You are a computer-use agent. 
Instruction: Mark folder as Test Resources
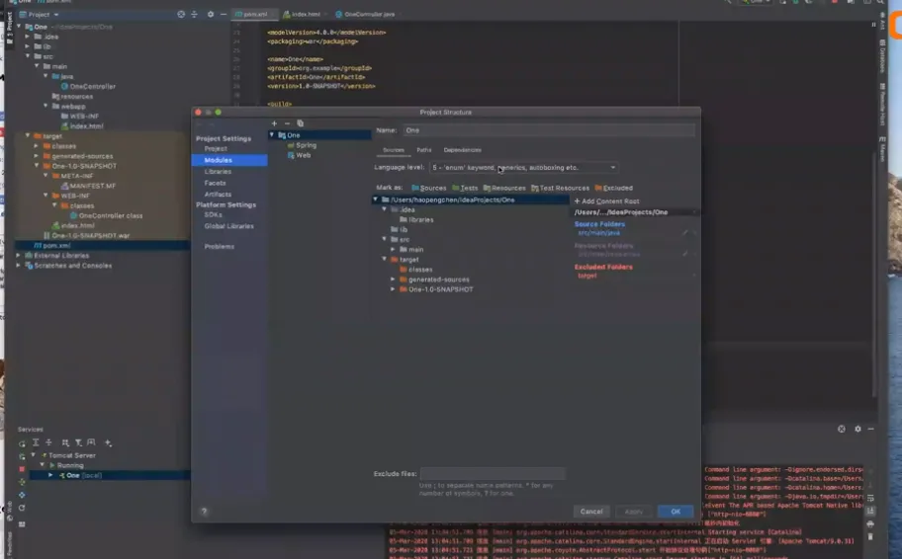point(561,188)
